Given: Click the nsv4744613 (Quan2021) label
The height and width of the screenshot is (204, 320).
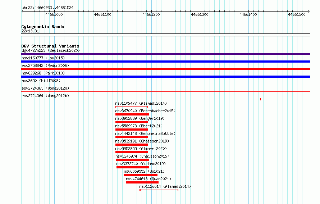Looking at the screenshot, I should click(x=148, y=179).
